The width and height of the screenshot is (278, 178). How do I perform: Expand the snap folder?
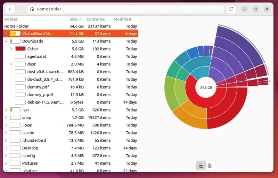pos(6,118)
